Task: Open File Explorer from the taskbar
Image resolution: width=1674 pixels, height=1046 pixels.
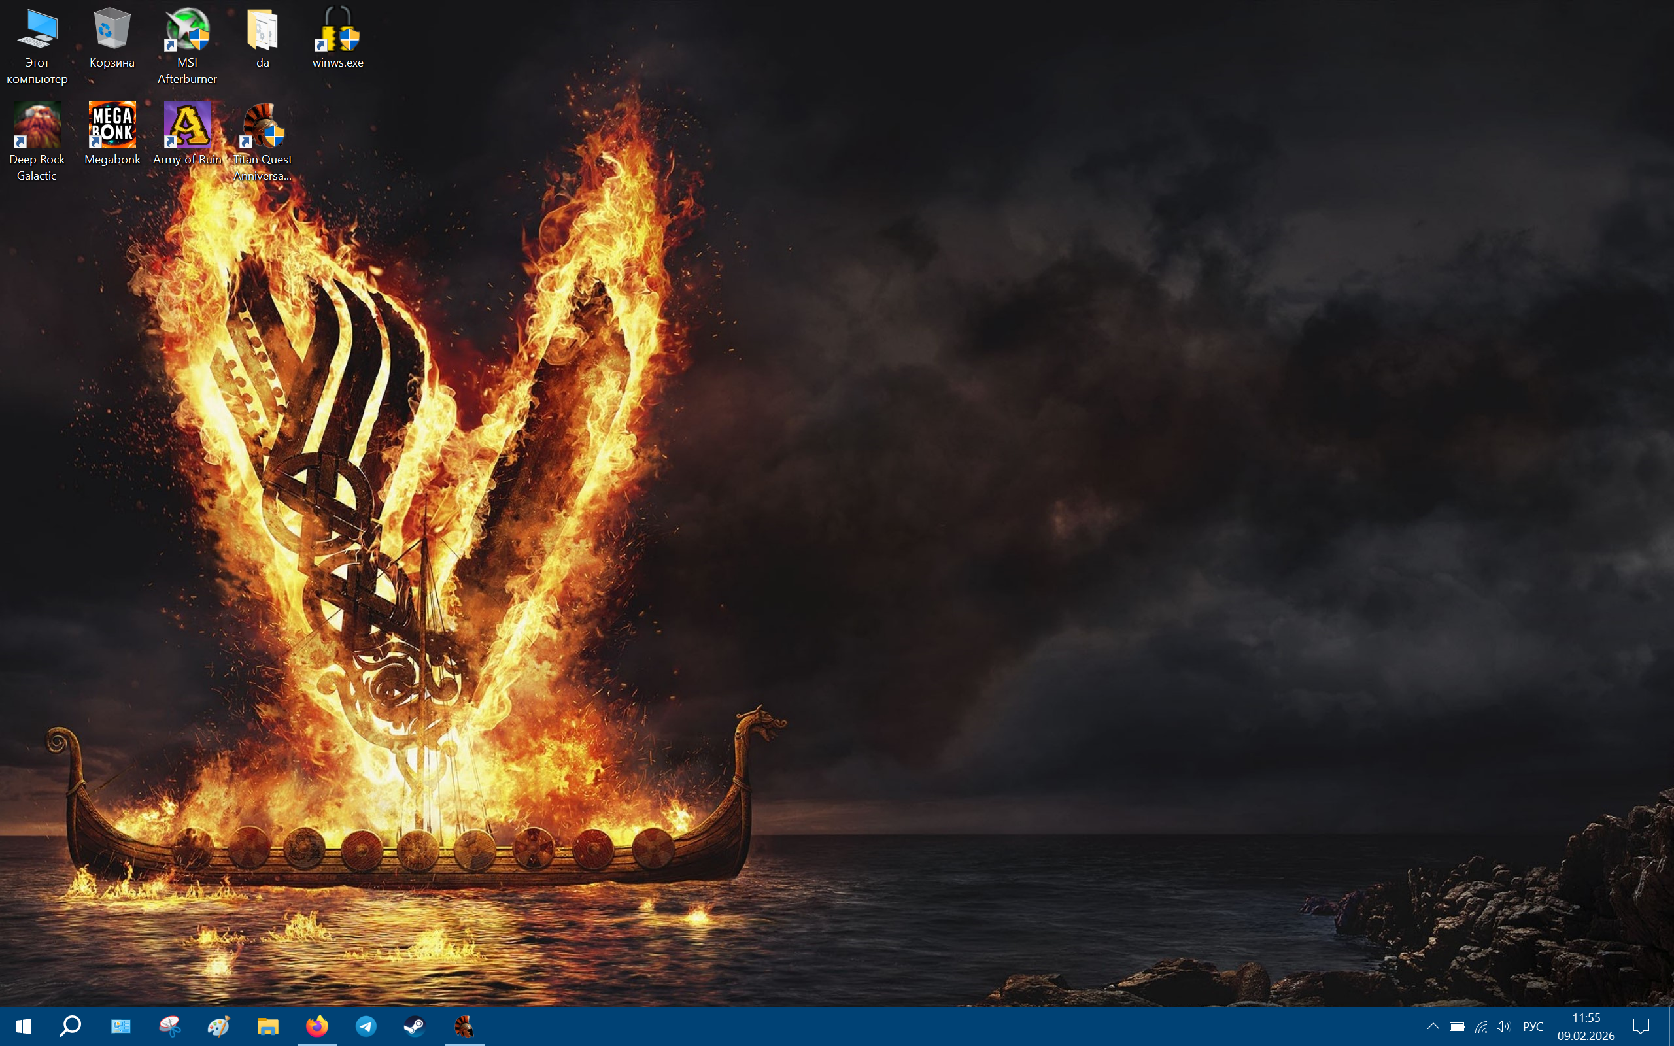Action: tap(267, 1026)
